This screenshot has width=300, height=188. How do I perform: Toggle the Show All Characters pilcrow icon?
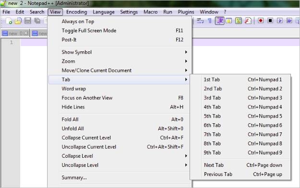click(x=210, y=21)
